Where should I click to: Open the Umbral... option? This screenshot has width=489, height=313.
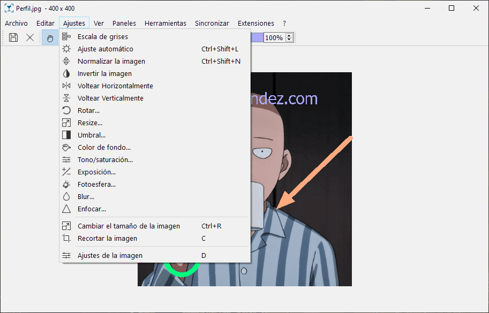click(155, 135)
